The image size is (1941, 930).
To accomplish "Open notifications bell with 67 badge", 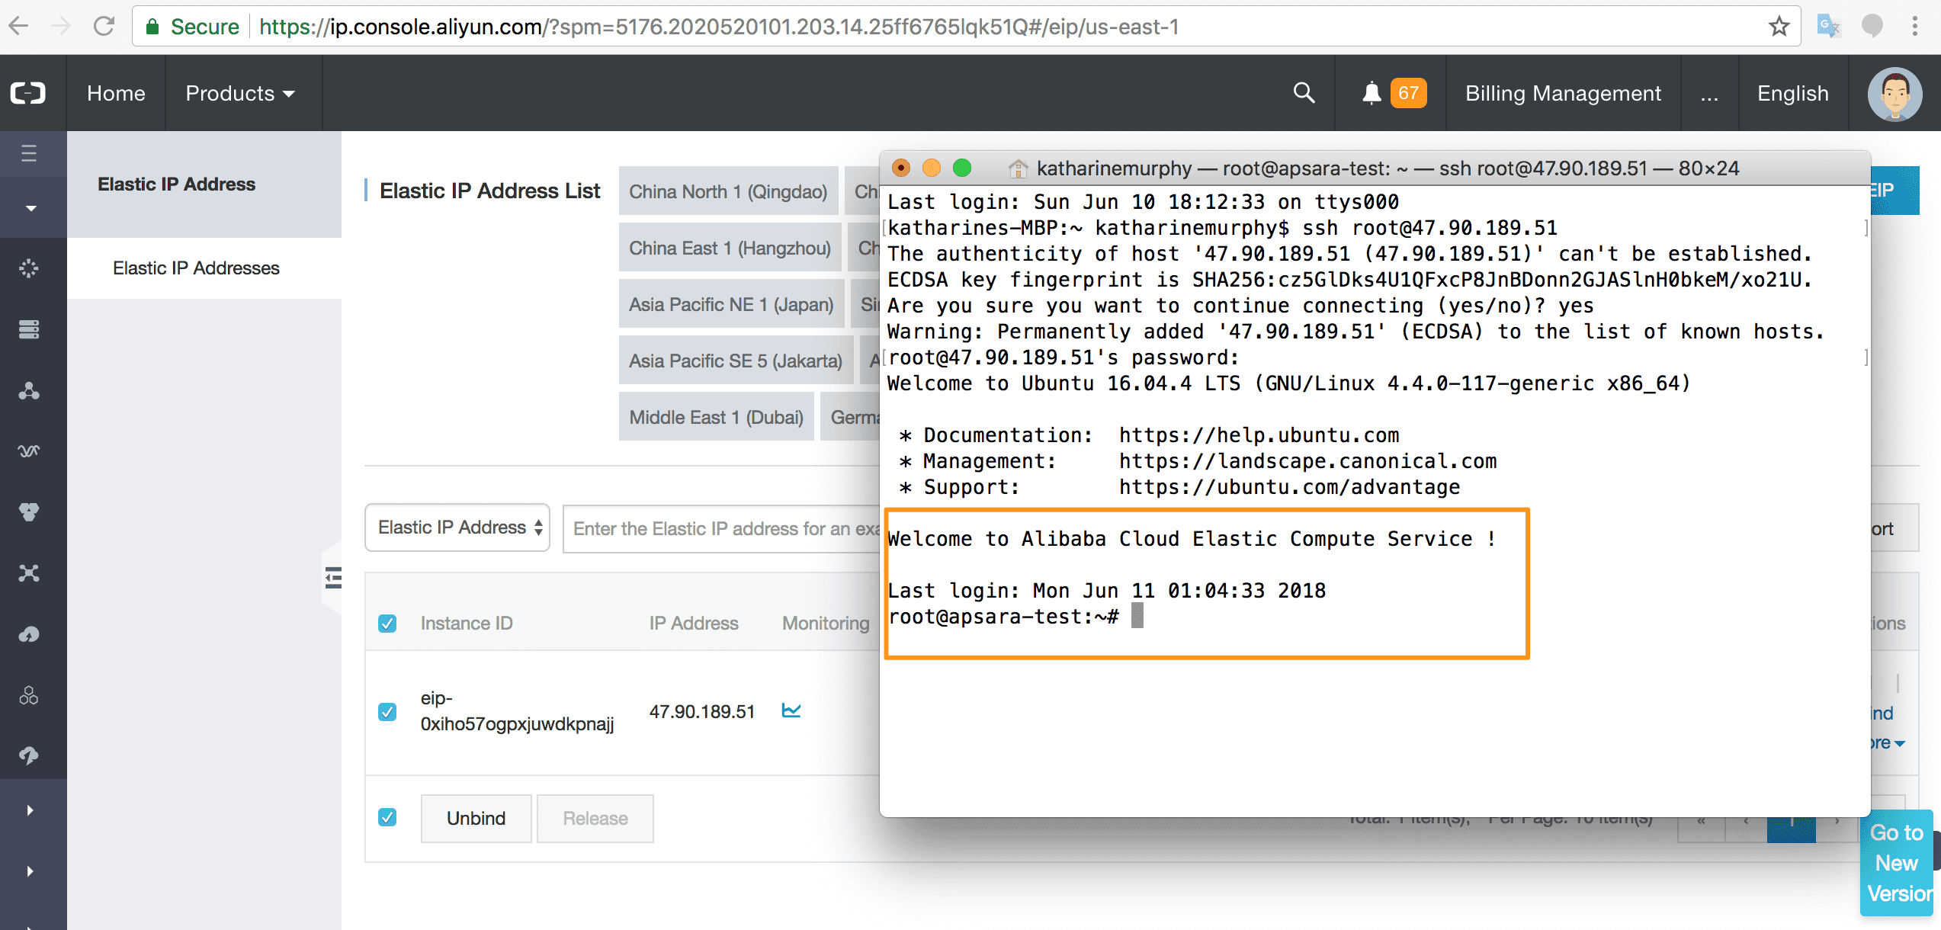I will 1394,93.
